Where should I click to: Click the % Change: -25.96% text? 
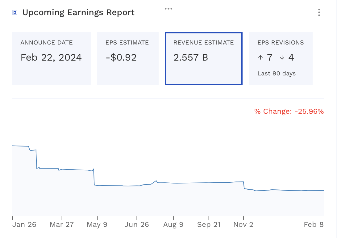289,111
